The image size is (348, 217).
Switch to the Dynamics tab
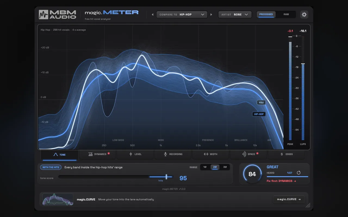pyautogui.click(x=97, y=154)
